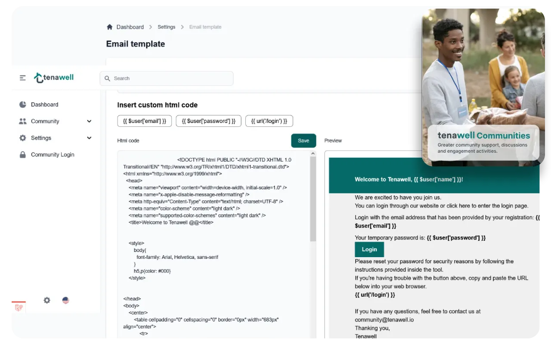
Task: Open the US flag language selector
Action: [65, 300]
